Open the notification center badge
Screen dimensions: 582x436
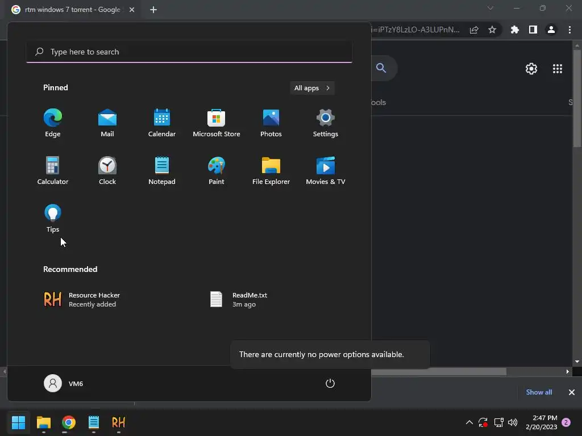[x=566, y=422]
